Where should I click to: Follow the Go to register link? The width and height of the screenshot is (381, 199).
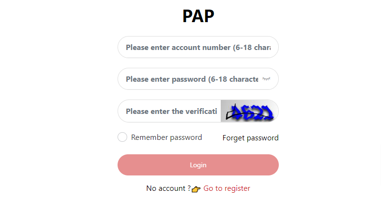click(226, 188)
